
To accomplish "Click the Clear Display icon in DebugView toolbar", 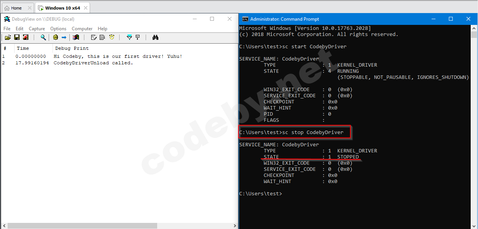I will click(94, 37).
